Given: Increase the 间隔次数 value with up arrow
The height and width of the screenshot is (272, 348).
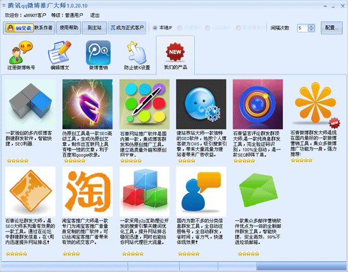Looking at the screenshot, I should 311,26.
